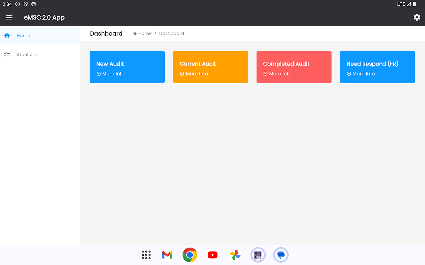The width and height of the screenshot is (425, 265).
Task: Click More Info under Completed Audit
Action: (277, 74)
